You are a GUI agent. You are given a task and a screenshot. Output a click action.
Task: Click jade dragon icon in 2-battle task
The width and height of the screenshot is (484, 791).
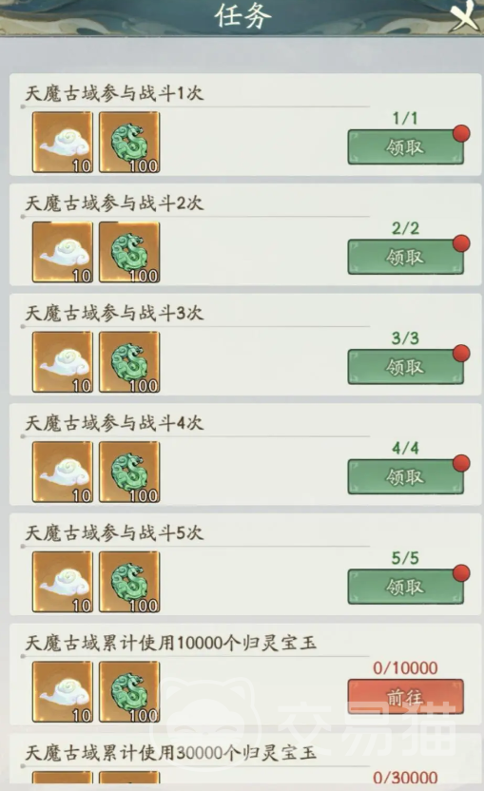coord(129,252)
